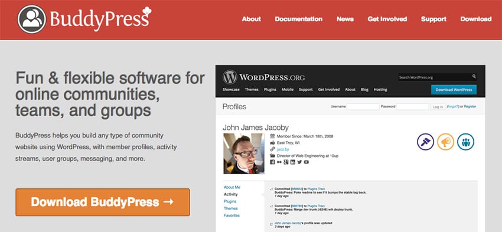
Task: Click John James Jacoby's profile photo
Action: pos(244,153)
